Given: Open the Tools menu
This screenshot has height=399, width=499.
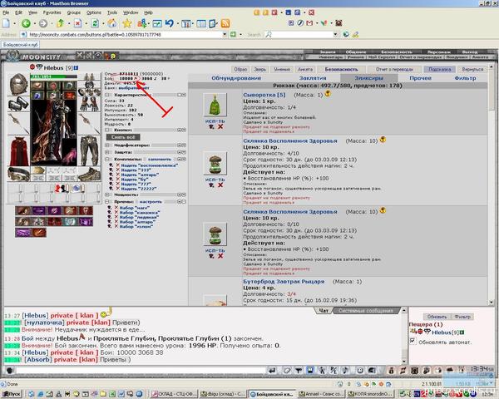Looking at the screenshot, I should pyautogui.click(x=112, y=12).
